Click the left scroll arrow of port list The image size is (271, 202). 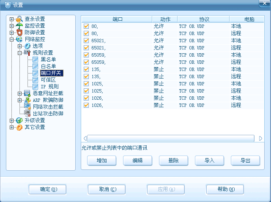click(85, 139)
